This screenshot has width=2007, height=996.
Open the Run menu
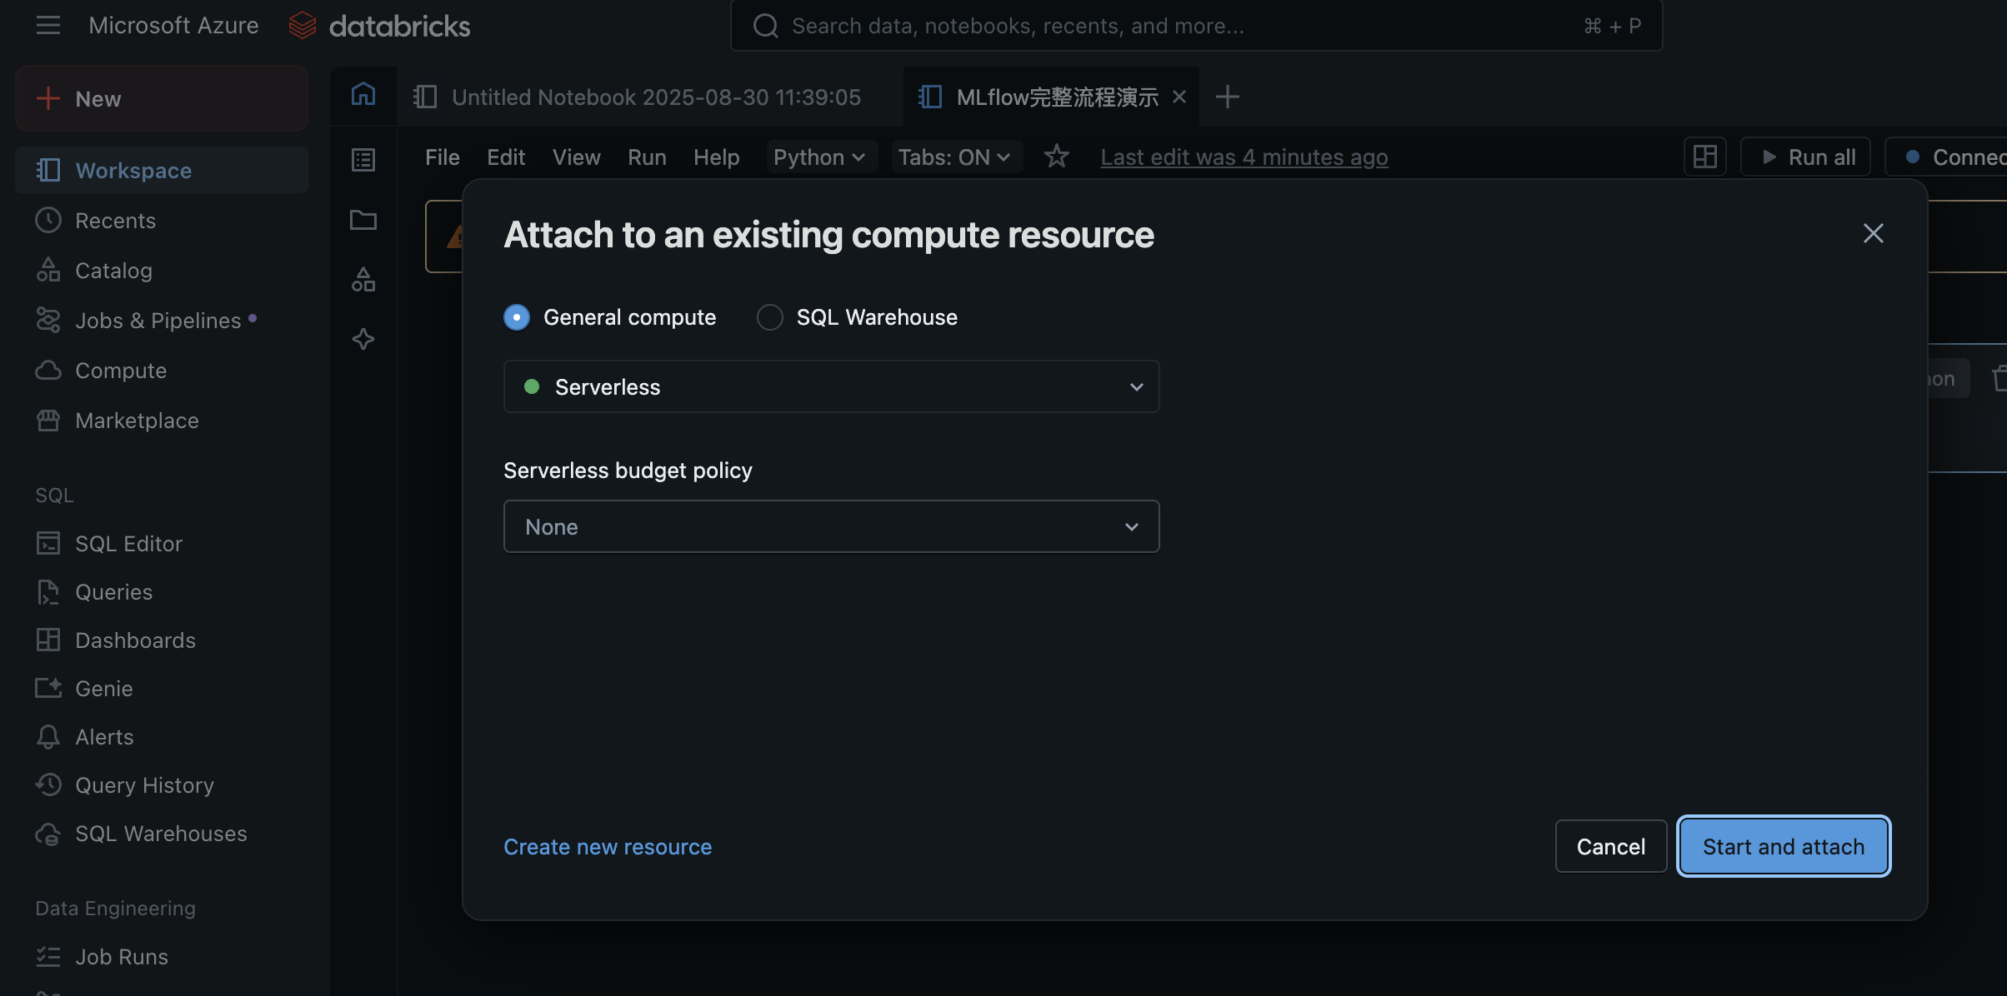coord(647,157)
